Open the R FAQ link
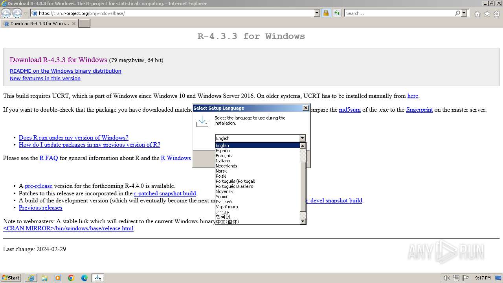503x283 pixels. point(49,158)
